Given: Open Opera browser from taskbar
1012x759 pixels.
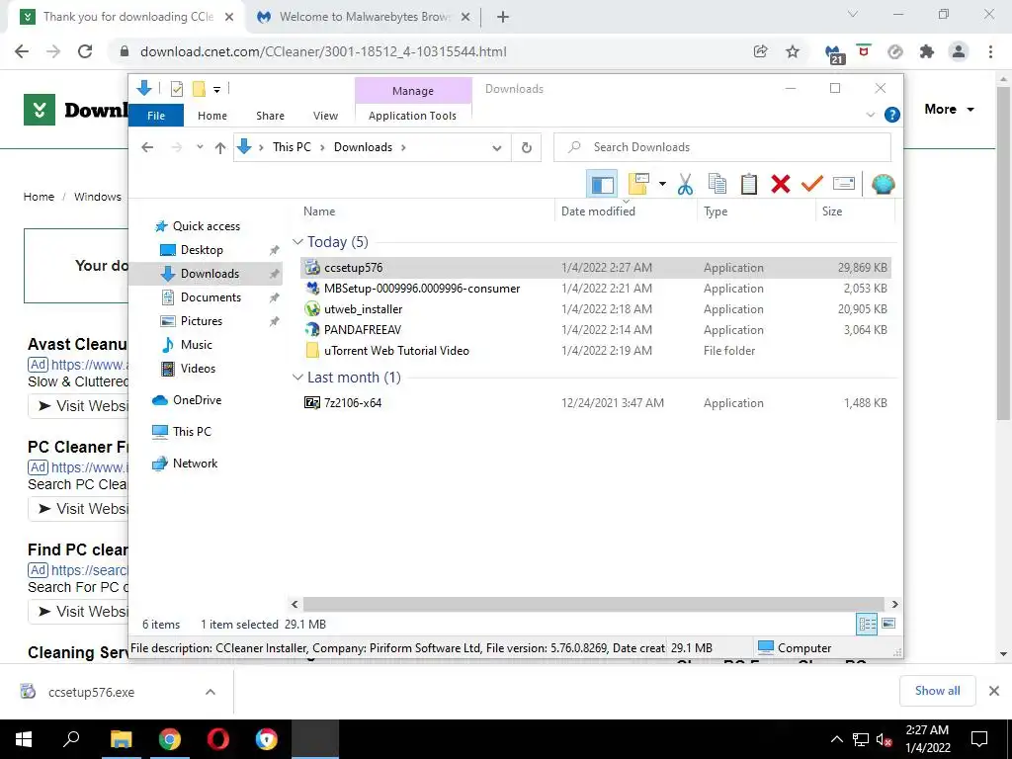Looking at the screenshot, I should (x=218, y=739).
